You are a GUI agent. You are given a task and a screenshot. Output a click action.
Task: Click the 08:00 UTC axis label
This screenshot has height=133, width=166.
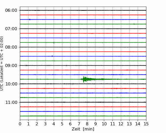click(x=11, y=47)
